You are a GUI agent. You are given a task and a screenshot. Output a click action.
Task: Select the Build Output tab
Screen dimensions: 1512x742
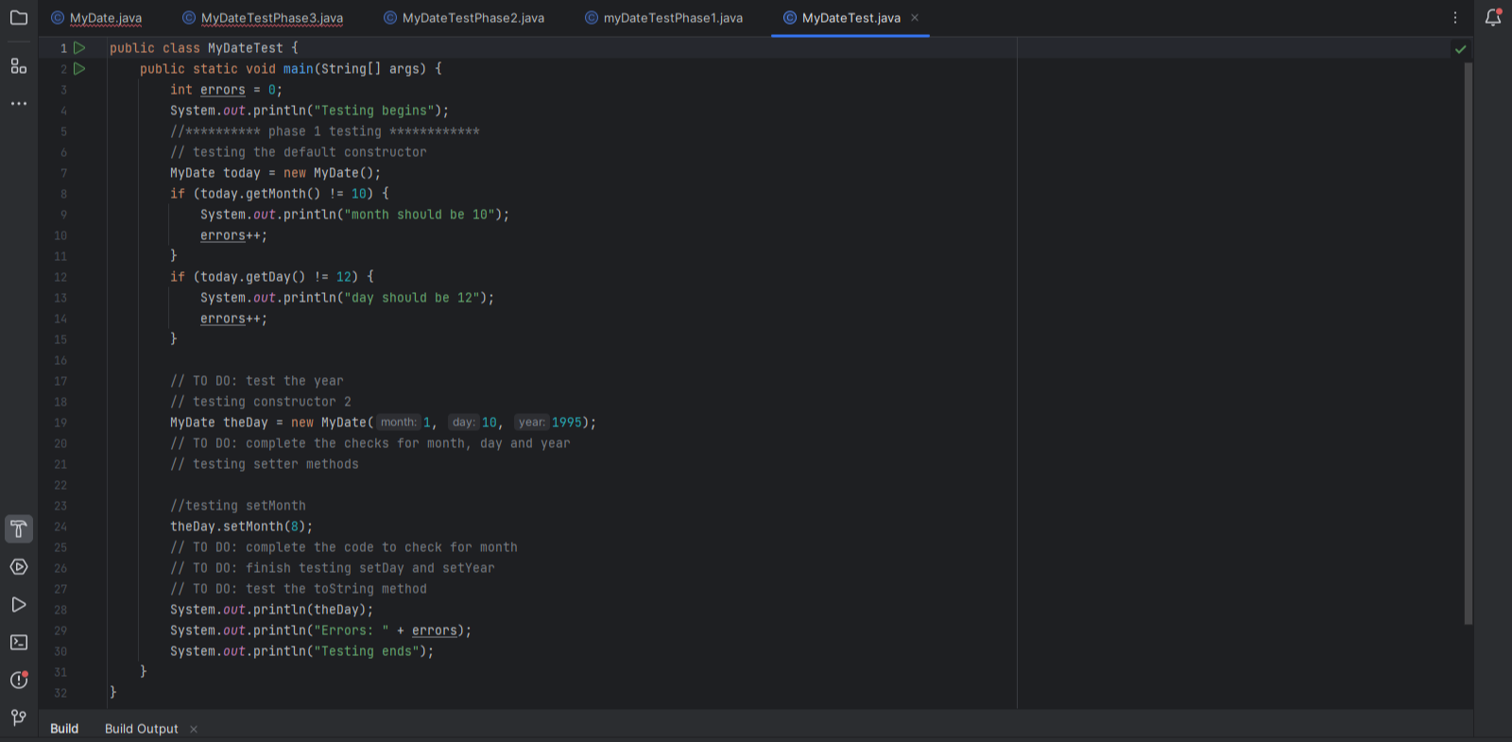(x=141, y=729)
